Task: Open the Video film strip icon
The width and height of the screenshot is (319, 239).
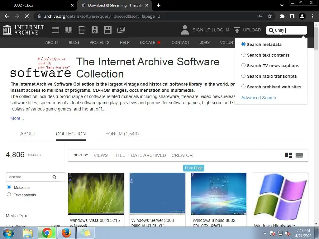Action: [82, 30]
